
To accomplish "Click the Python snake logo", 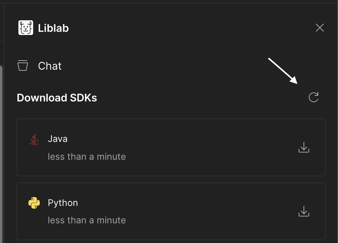I will (34, 203).
